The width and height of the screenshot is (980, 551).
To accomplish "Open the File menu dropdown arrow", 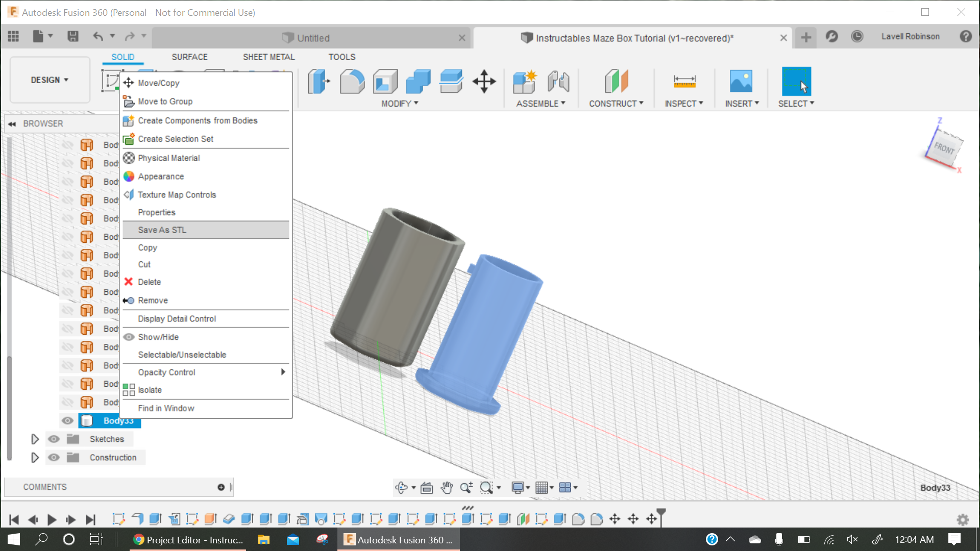I will [x=51, y=36].
